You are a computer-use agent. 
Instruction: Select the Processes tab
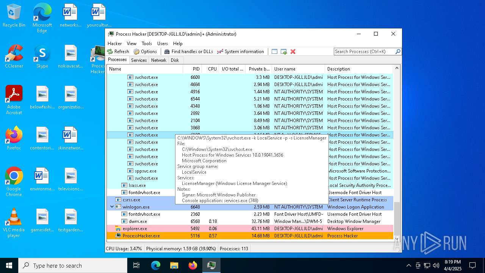[117, 60]
